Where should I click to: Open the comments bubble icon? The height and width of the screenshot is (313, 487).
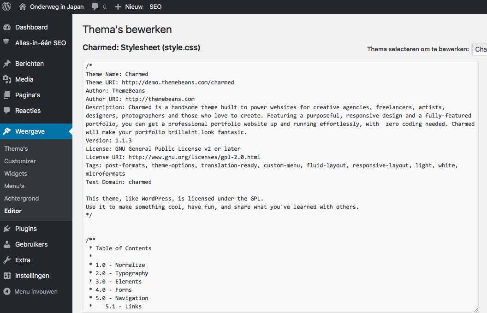[x=95, y=6]
